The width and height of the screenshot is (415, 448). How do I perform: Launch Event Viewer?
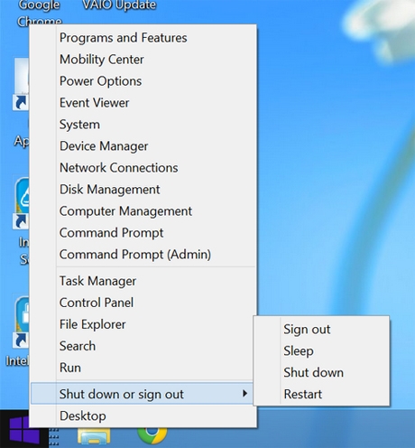143,103
